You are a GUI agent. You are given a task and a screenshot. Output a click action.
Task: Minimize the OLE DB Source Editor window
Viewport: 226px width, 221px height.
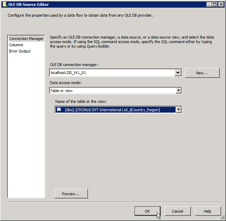point(209,4)
